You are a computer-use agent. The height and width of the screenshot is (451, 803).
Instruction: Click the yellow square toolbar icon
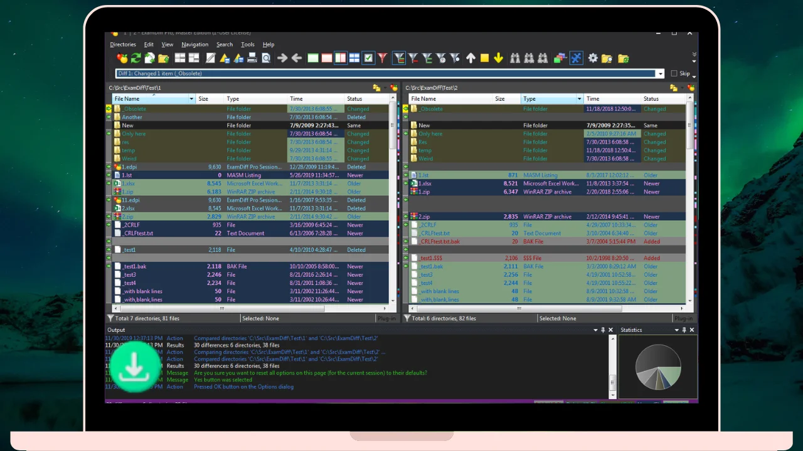pos(484,58)
